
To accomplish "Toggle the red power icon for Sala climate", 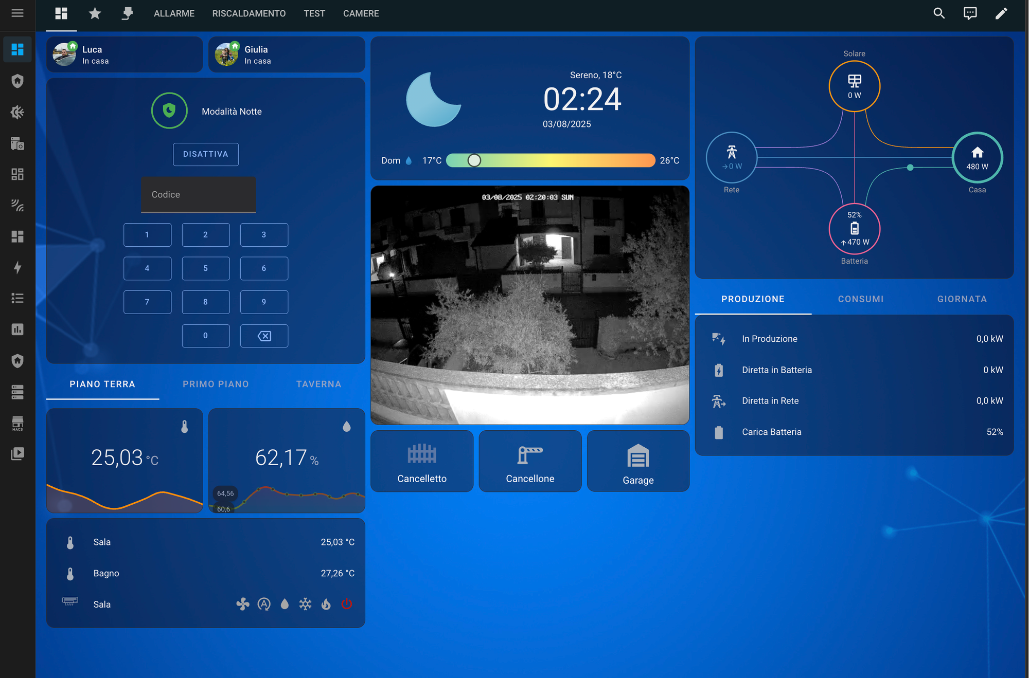I will click(347, 604).
